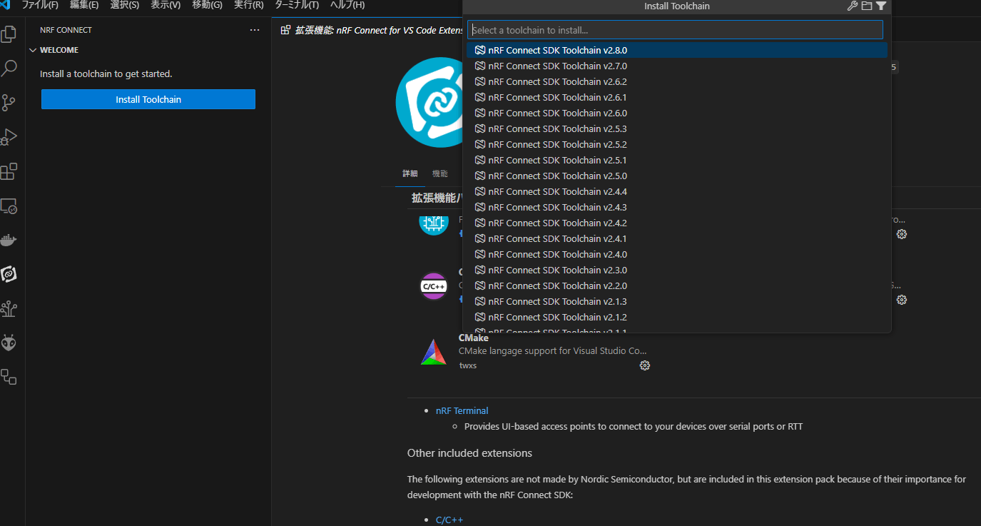
Task: Click the Install Toolchain button
Action: tap(148, 99)
